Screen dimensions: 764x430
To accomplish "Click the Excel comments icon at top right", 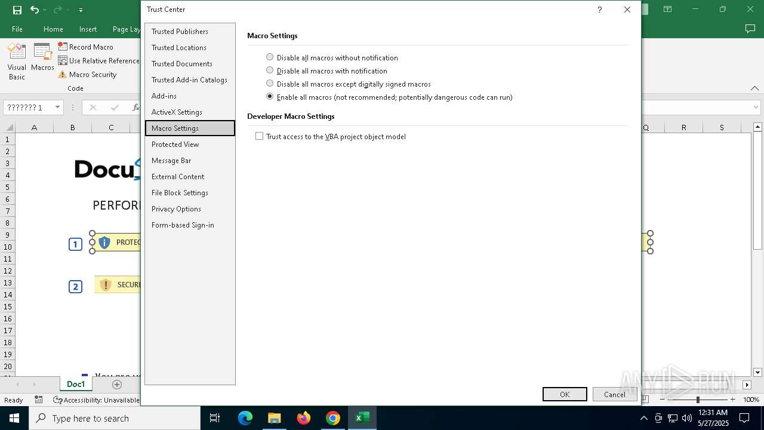I will (x=750, y=29).
